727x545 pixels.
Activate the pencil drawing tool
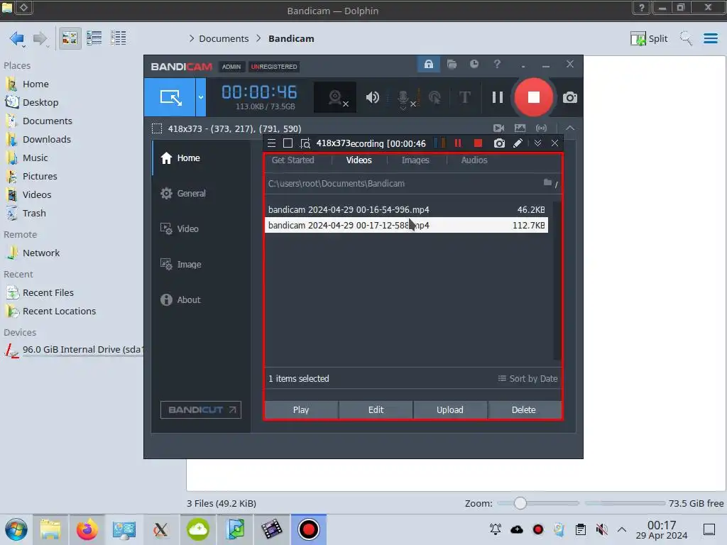(518, 143)
